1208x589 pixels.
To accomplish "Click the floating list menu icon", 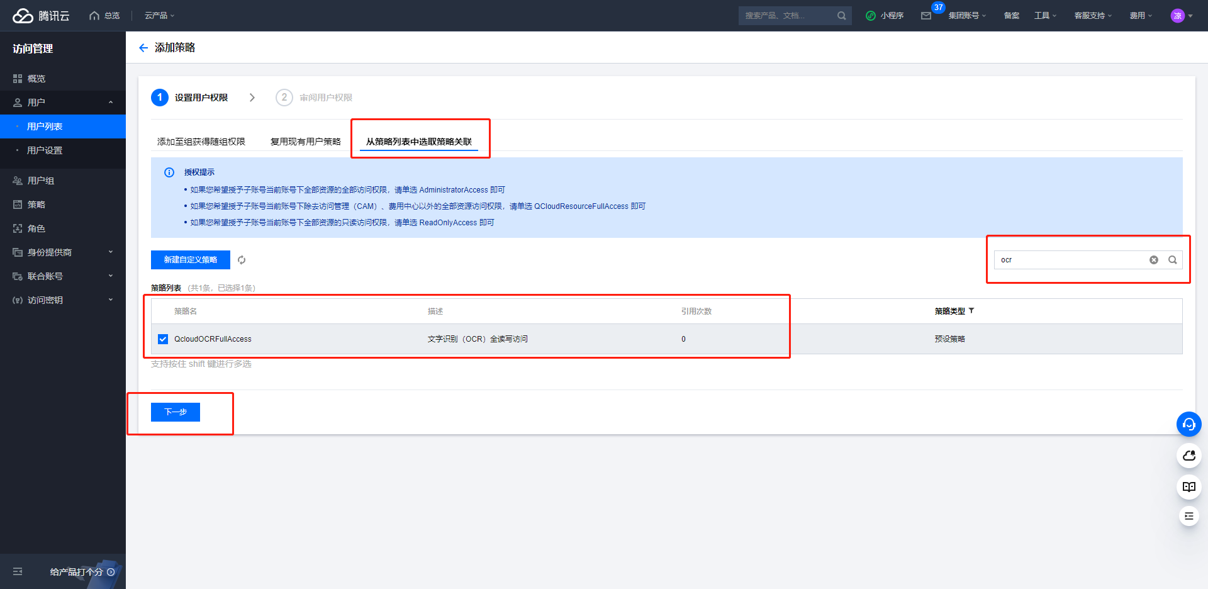I will click(x=1189, y=516).
